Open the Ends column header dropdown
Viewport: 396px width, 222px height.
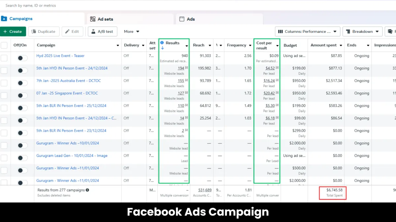click(x=368, y=45)
